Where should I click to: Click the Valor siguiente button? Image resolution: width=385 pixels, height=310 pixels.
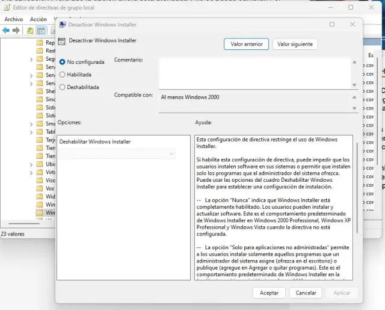294,44
